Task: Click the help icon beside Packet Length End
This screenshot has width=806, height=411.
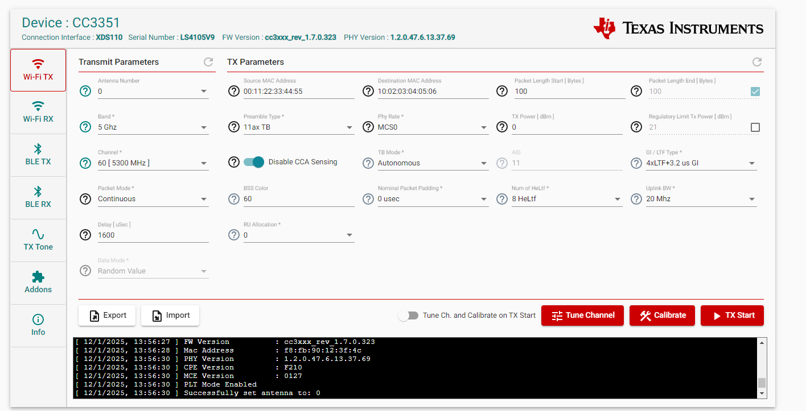Action: click(x=636, y=91)
